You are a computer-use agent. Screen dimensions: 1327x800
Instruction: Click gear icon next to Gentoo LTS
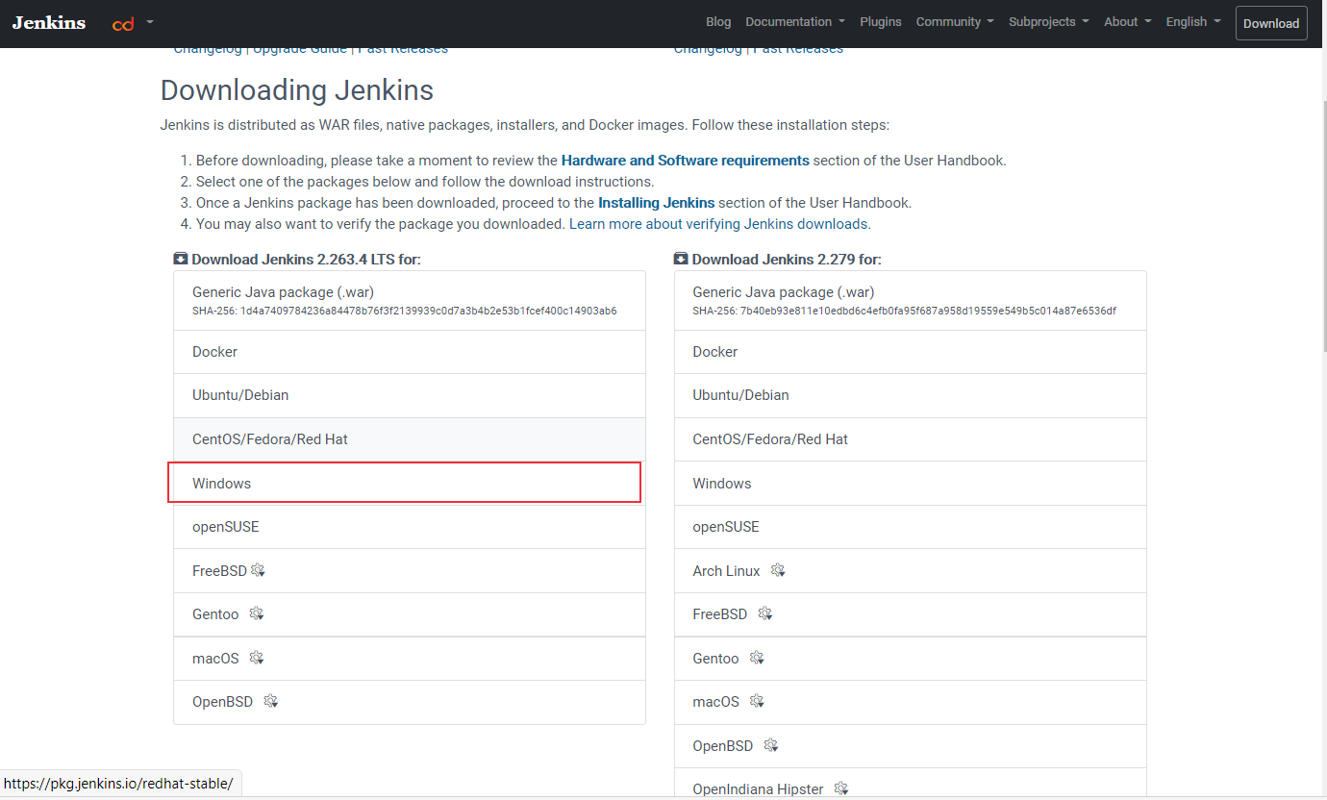(x=257, y=613)
